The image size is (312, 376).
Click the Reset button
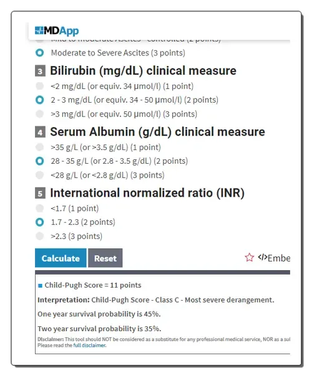tap(105, 258)
